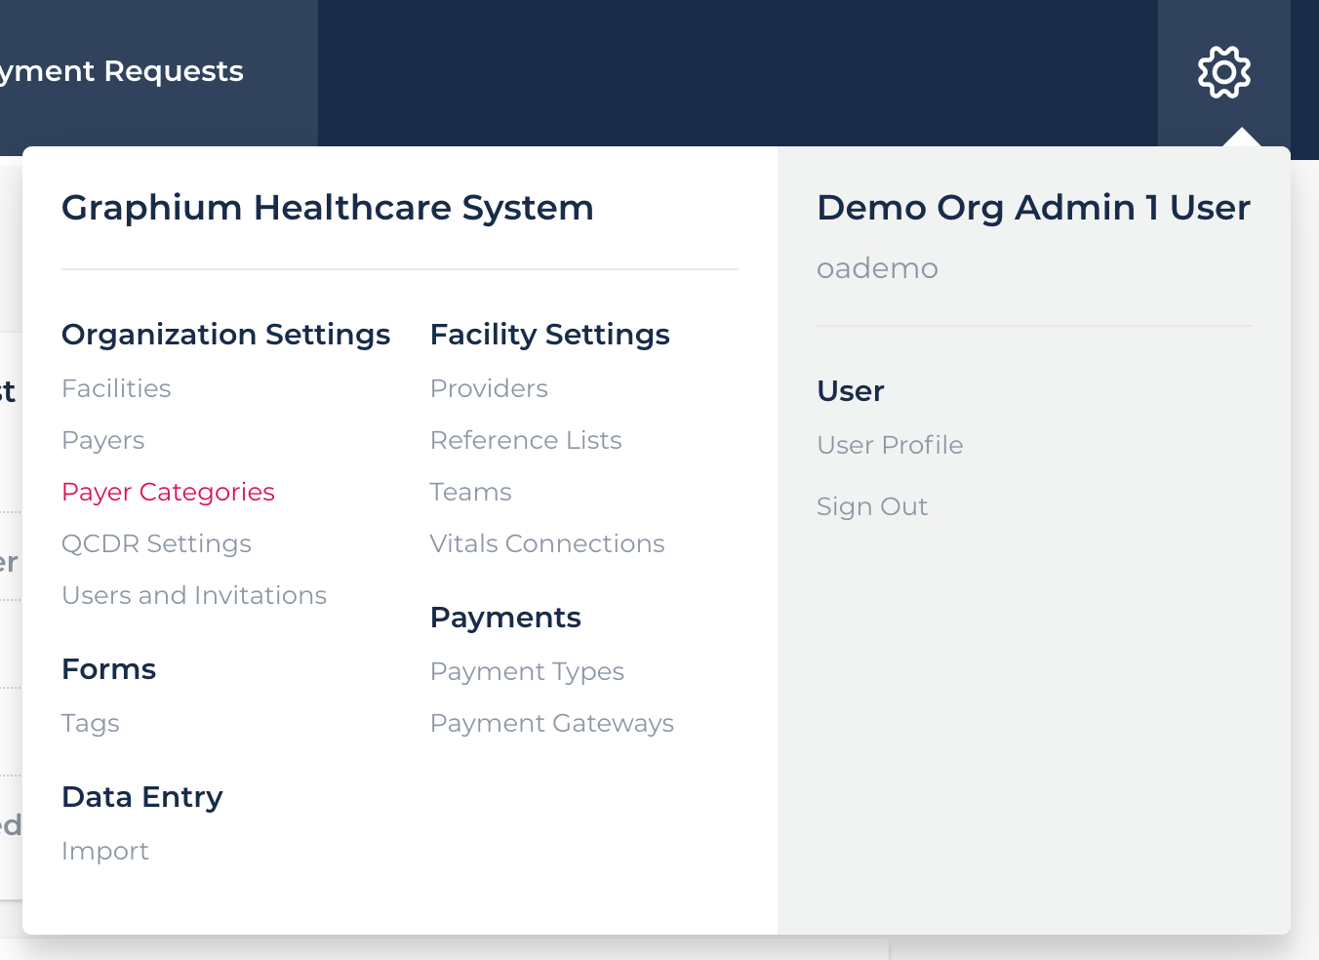The image size is (1319, 960).
Task: View User Profile
Action: [x=890, y=445]
